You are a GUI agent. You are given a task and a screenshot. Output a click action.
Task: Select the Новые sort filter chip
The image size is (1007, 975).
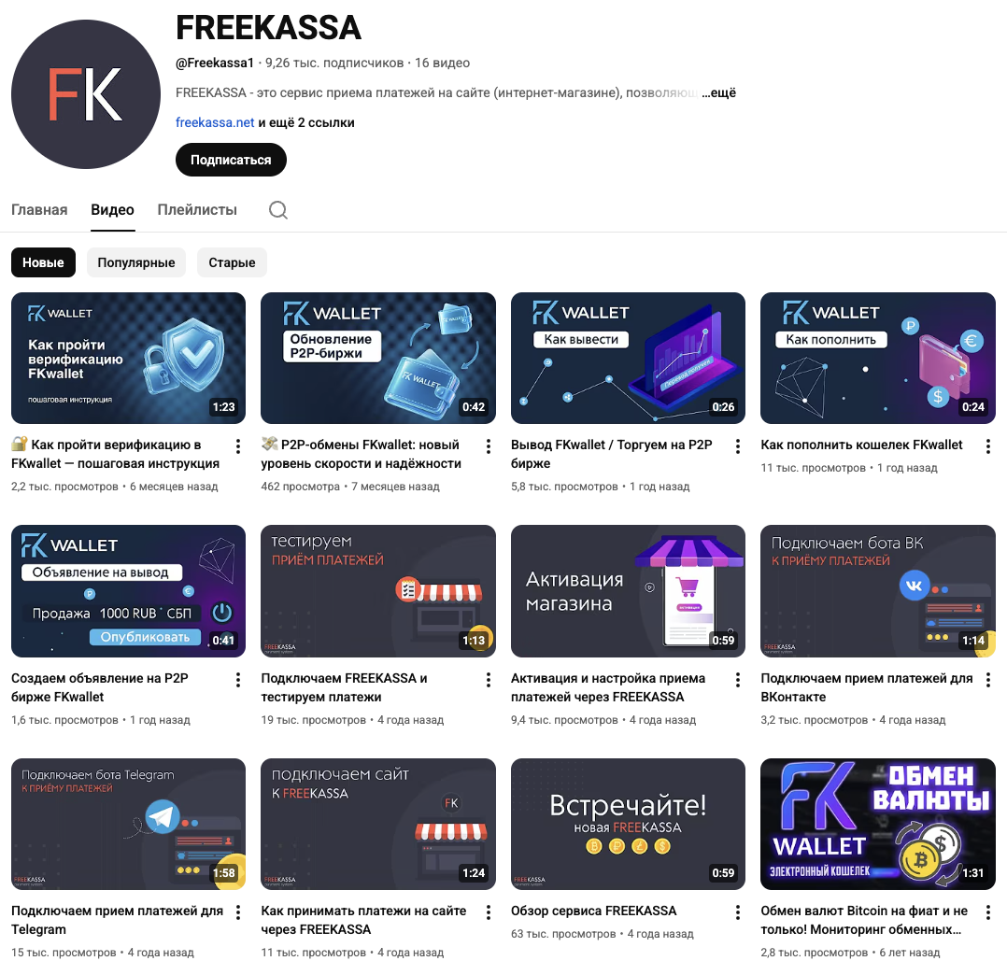tap(43, 262)
